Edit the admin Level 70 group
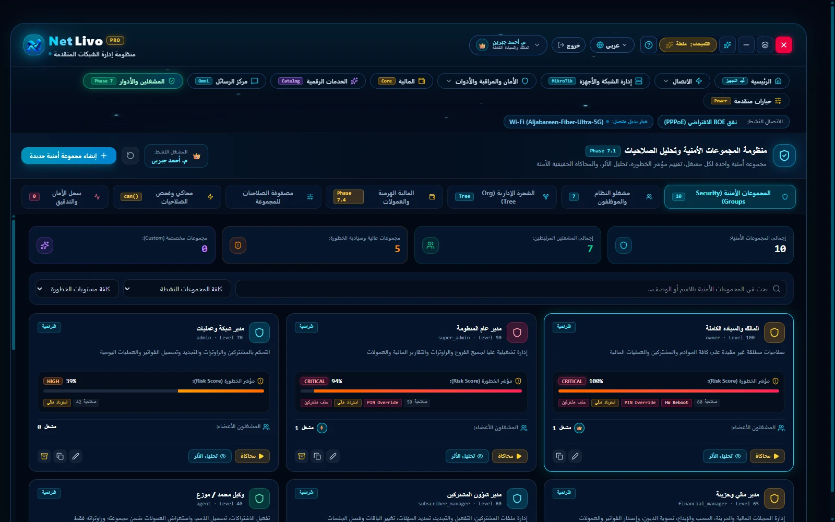 click(76, 456)
